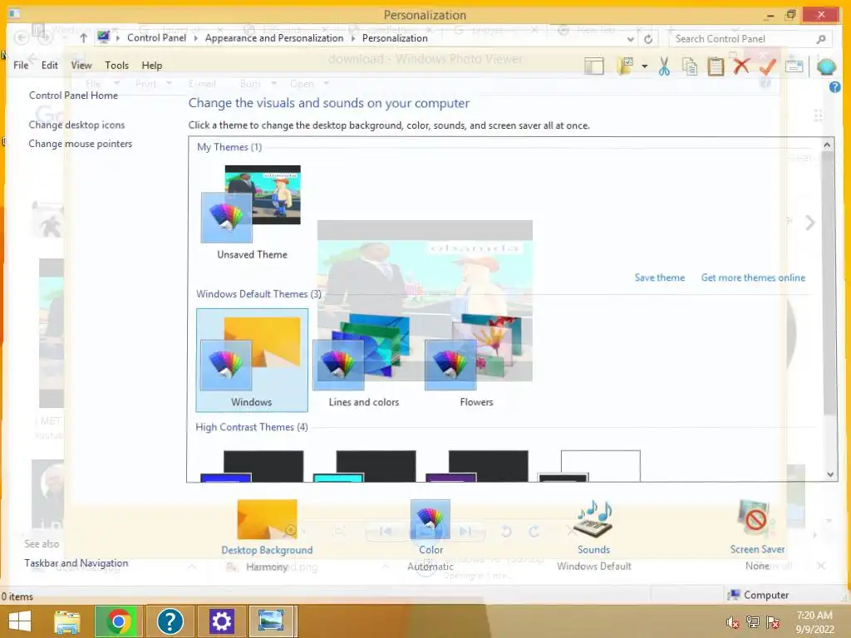The image size is (851, 638).
Task: Open Google Chrome from the taskbar
Action: 119,621
